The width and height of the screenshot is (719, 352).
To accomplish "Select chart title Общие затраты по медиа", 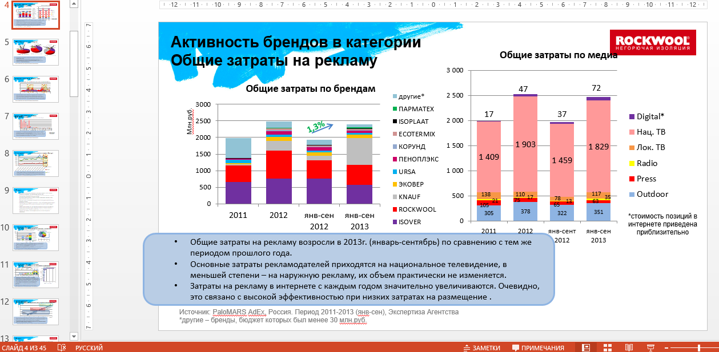I will [x=558, y=55].
